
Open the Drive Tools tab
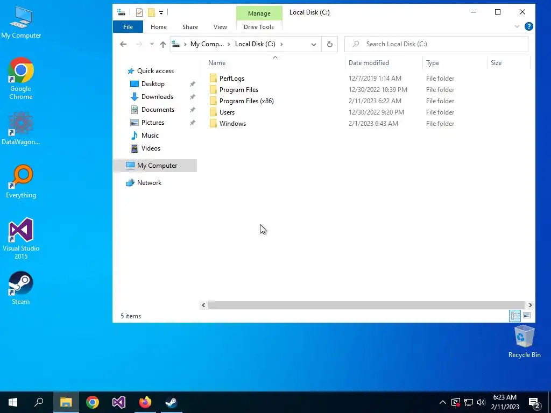pos(259,27)
